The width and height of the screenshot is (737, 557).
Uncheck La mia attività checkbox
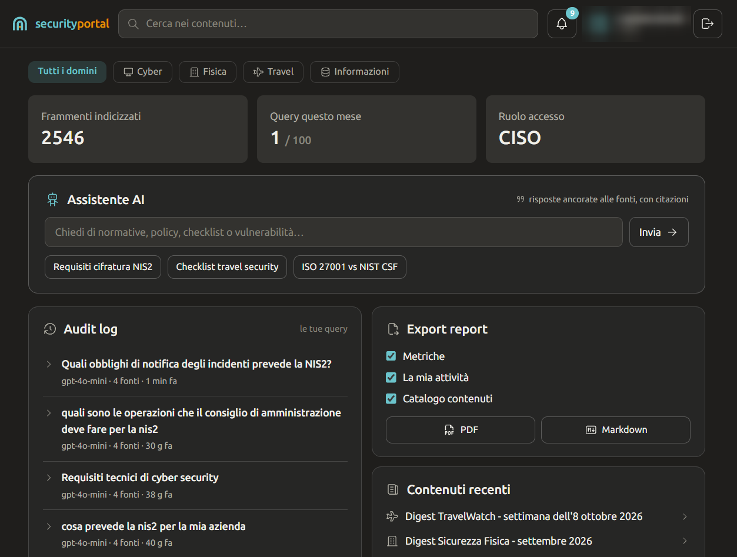click(391, 378)
